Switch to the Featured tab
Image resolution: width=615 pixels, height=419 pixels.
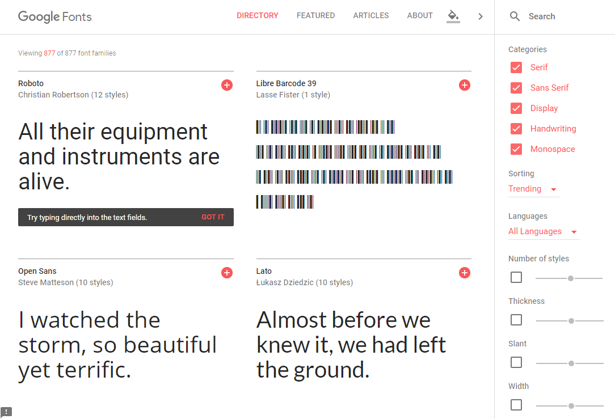(316, 16)
